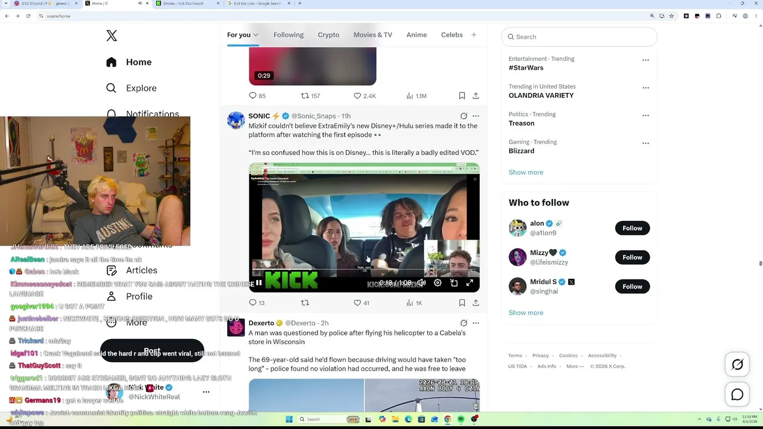Open options for the #StarWars trend

tap(646, 60)
